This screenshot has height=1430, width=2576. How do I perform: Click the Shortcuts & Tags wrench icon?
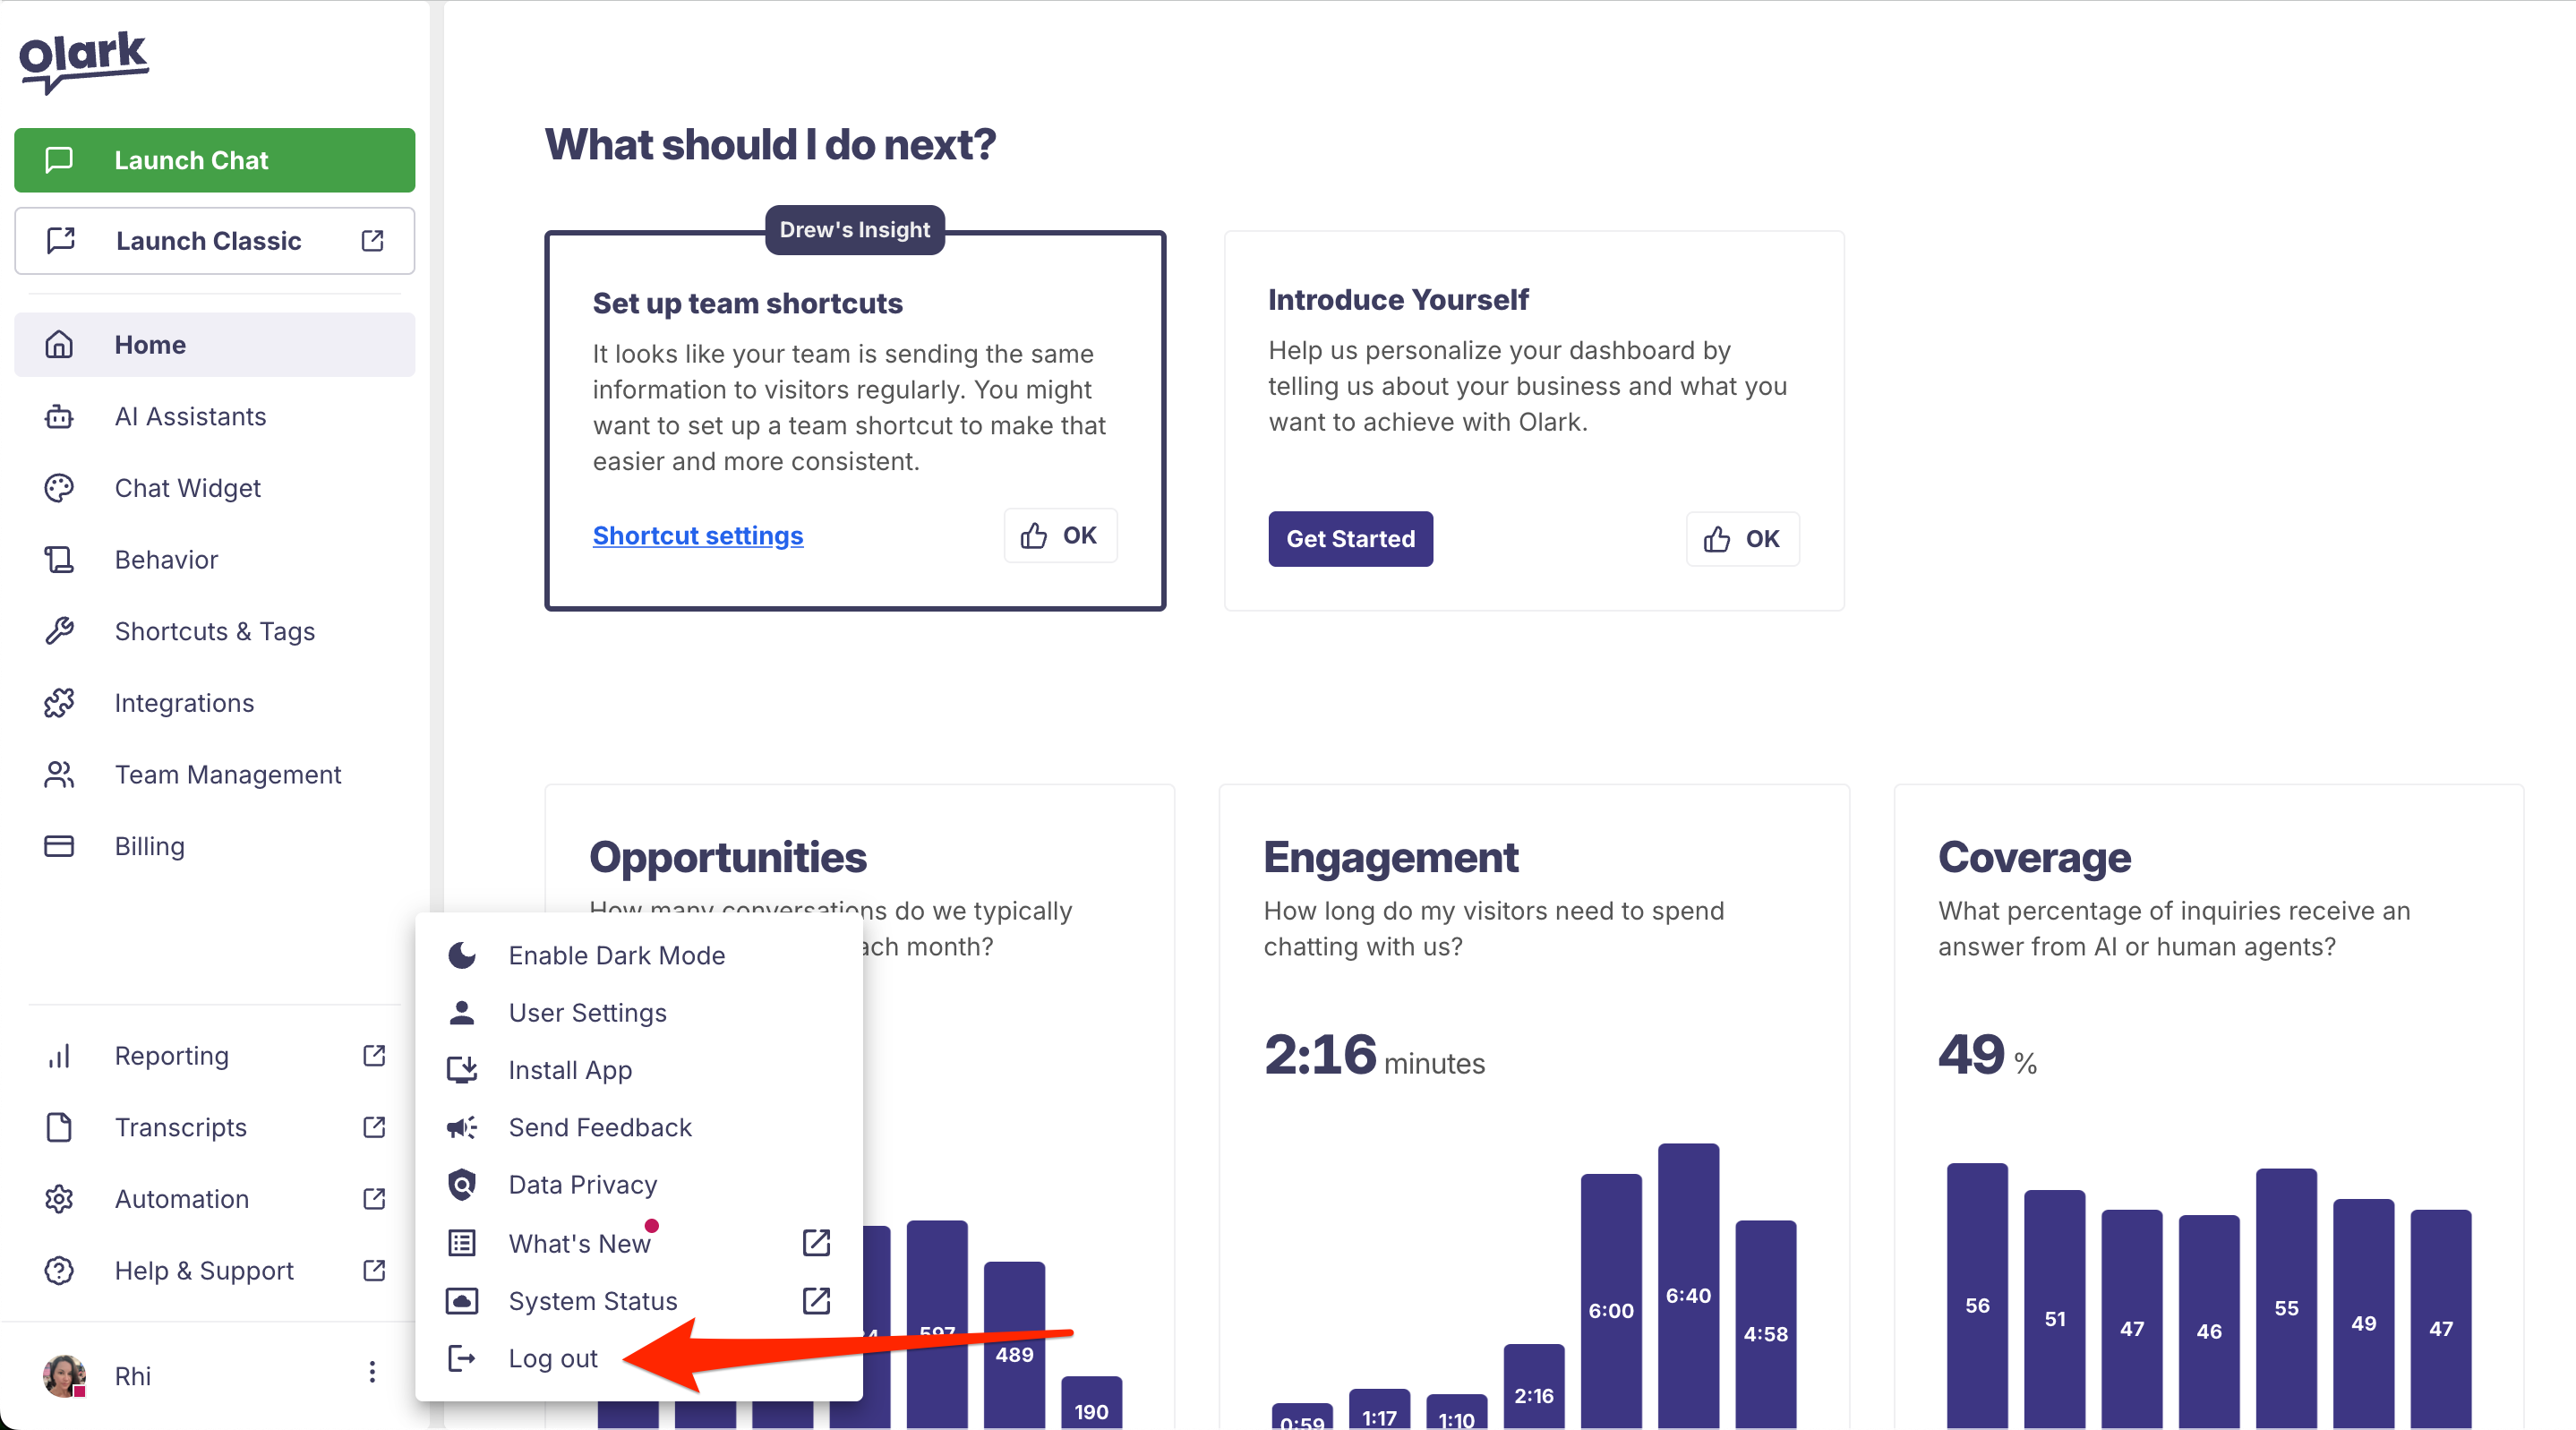[59, 631]
